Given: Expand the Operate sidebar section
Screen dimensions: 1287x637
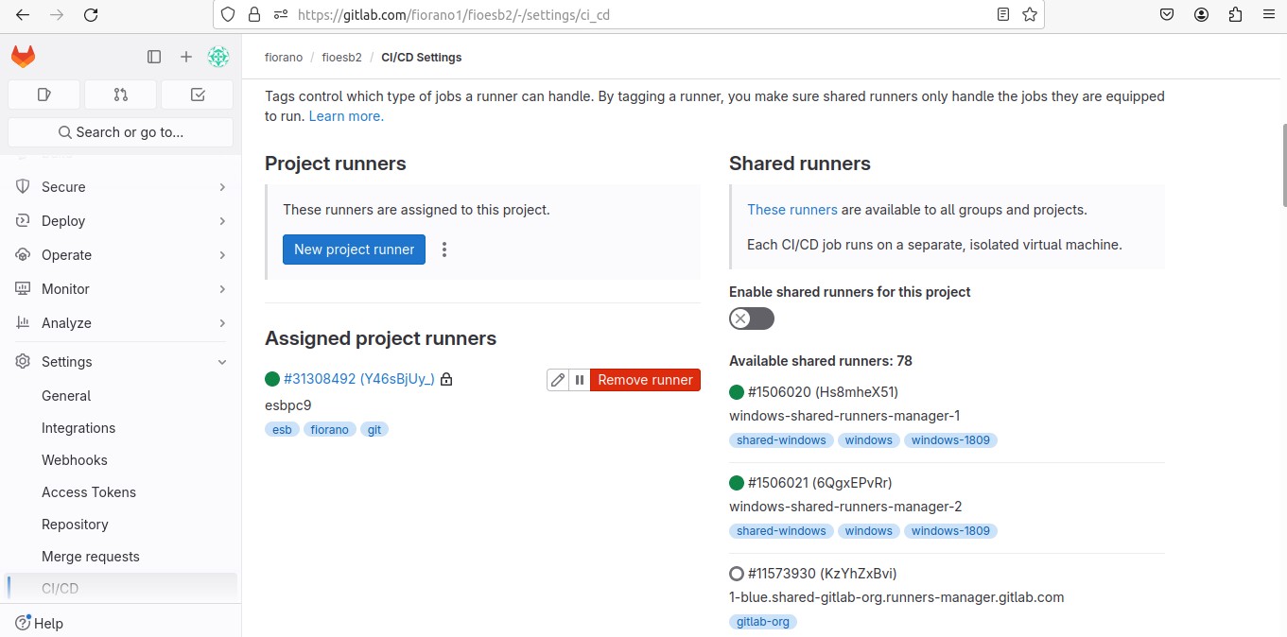Looking at the screenshot, I should point(120,255).
